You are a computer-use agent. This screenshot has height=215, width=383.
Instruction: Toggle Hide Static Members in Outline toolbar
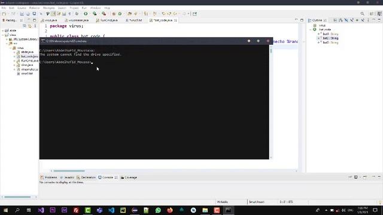coord(352,20)
